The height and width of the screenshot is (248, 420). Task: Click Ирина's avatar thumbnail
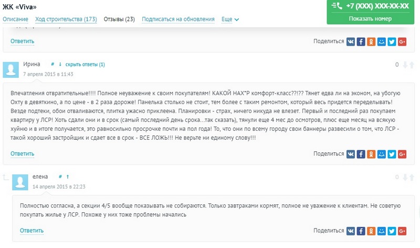(x=10, y=70)
